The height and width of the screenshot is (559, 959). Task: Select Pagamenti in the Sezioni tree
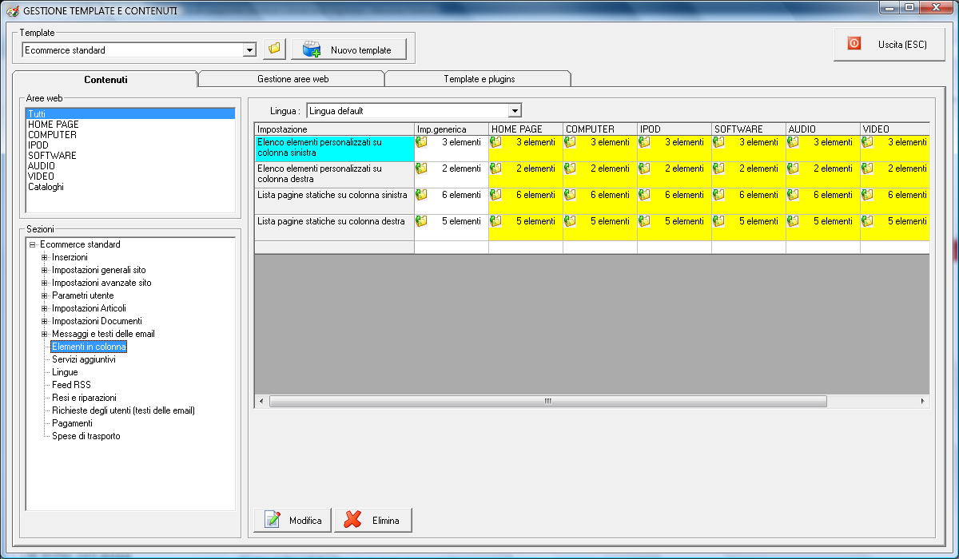72,423
